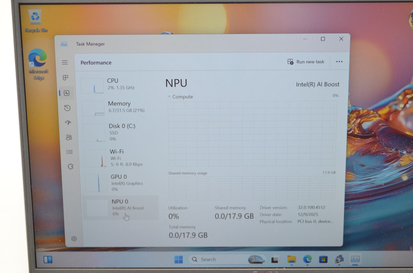This screenshot has height=273, width=413.
Task: Click the Shared memory 0.0/17.9 GB value
Action: click(x=234, y=216)
